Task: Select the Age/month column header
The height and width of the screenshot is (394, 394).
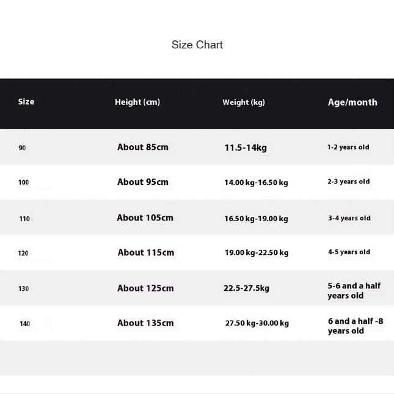Action: (x=352, y=102)
